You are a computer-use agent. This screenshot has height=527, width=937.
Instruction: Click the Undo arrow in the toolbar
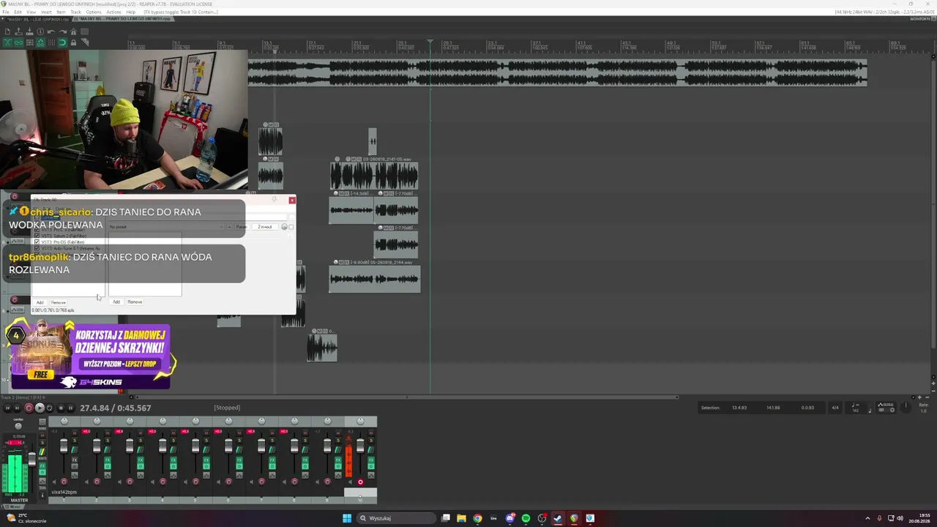pyautogui.click(x=51, y=31)
